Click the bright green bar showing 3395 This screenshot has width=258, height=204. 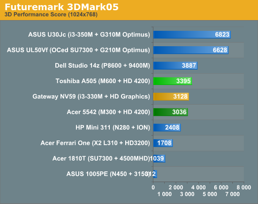pyautogui.click(x=173, y=81)
